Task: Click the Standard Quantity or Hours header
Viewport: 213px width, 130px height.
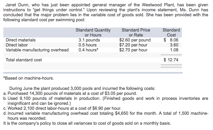Action: (93, 32)
